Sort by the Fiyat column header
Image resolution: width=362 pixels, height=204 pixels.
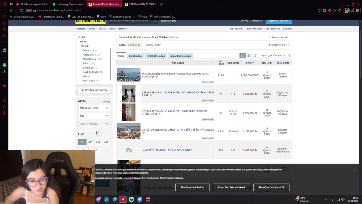point(250,63)
